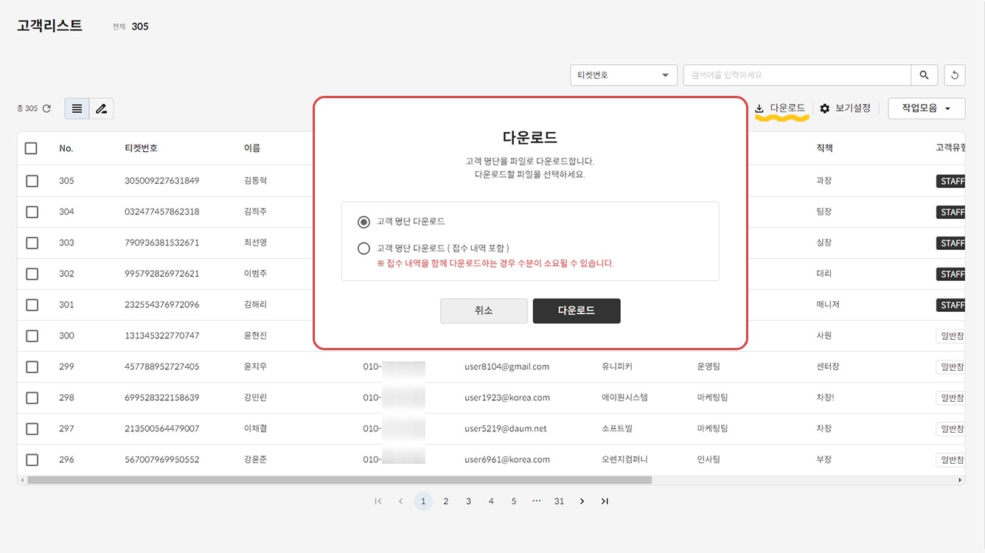985x553 pixels.
Task: Select '고객 명단 다운로드' radio option
Action: tap(363, 222)
